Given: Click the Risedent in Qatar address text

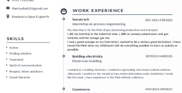Looking at the screenshot, I should 30,17.
